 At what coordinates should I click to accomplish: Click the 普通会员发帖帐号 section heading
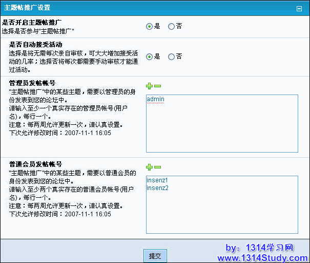35,164
